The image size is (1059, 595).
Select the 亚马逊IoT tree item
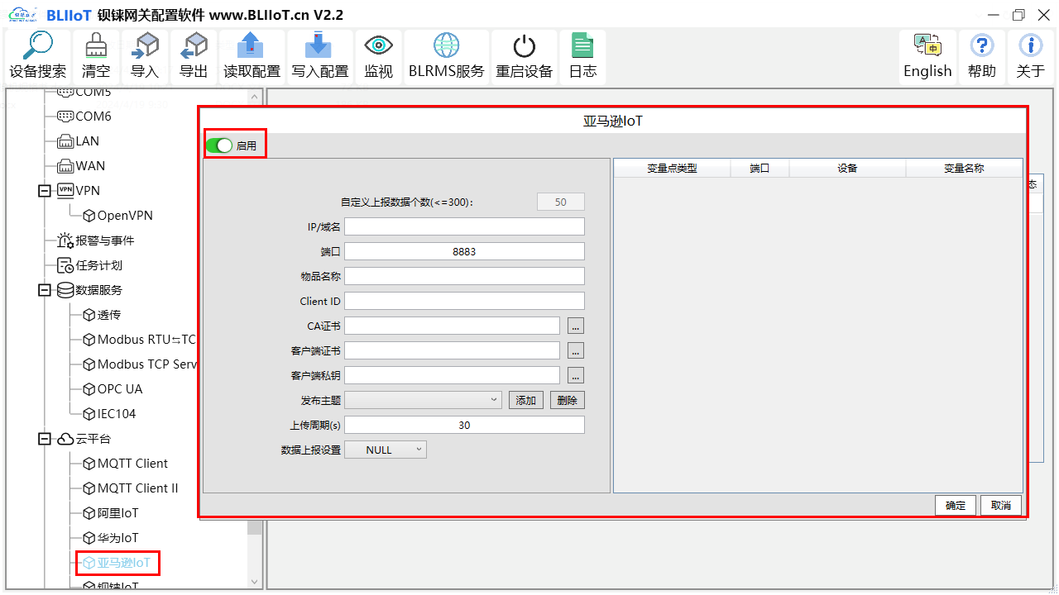117,563
